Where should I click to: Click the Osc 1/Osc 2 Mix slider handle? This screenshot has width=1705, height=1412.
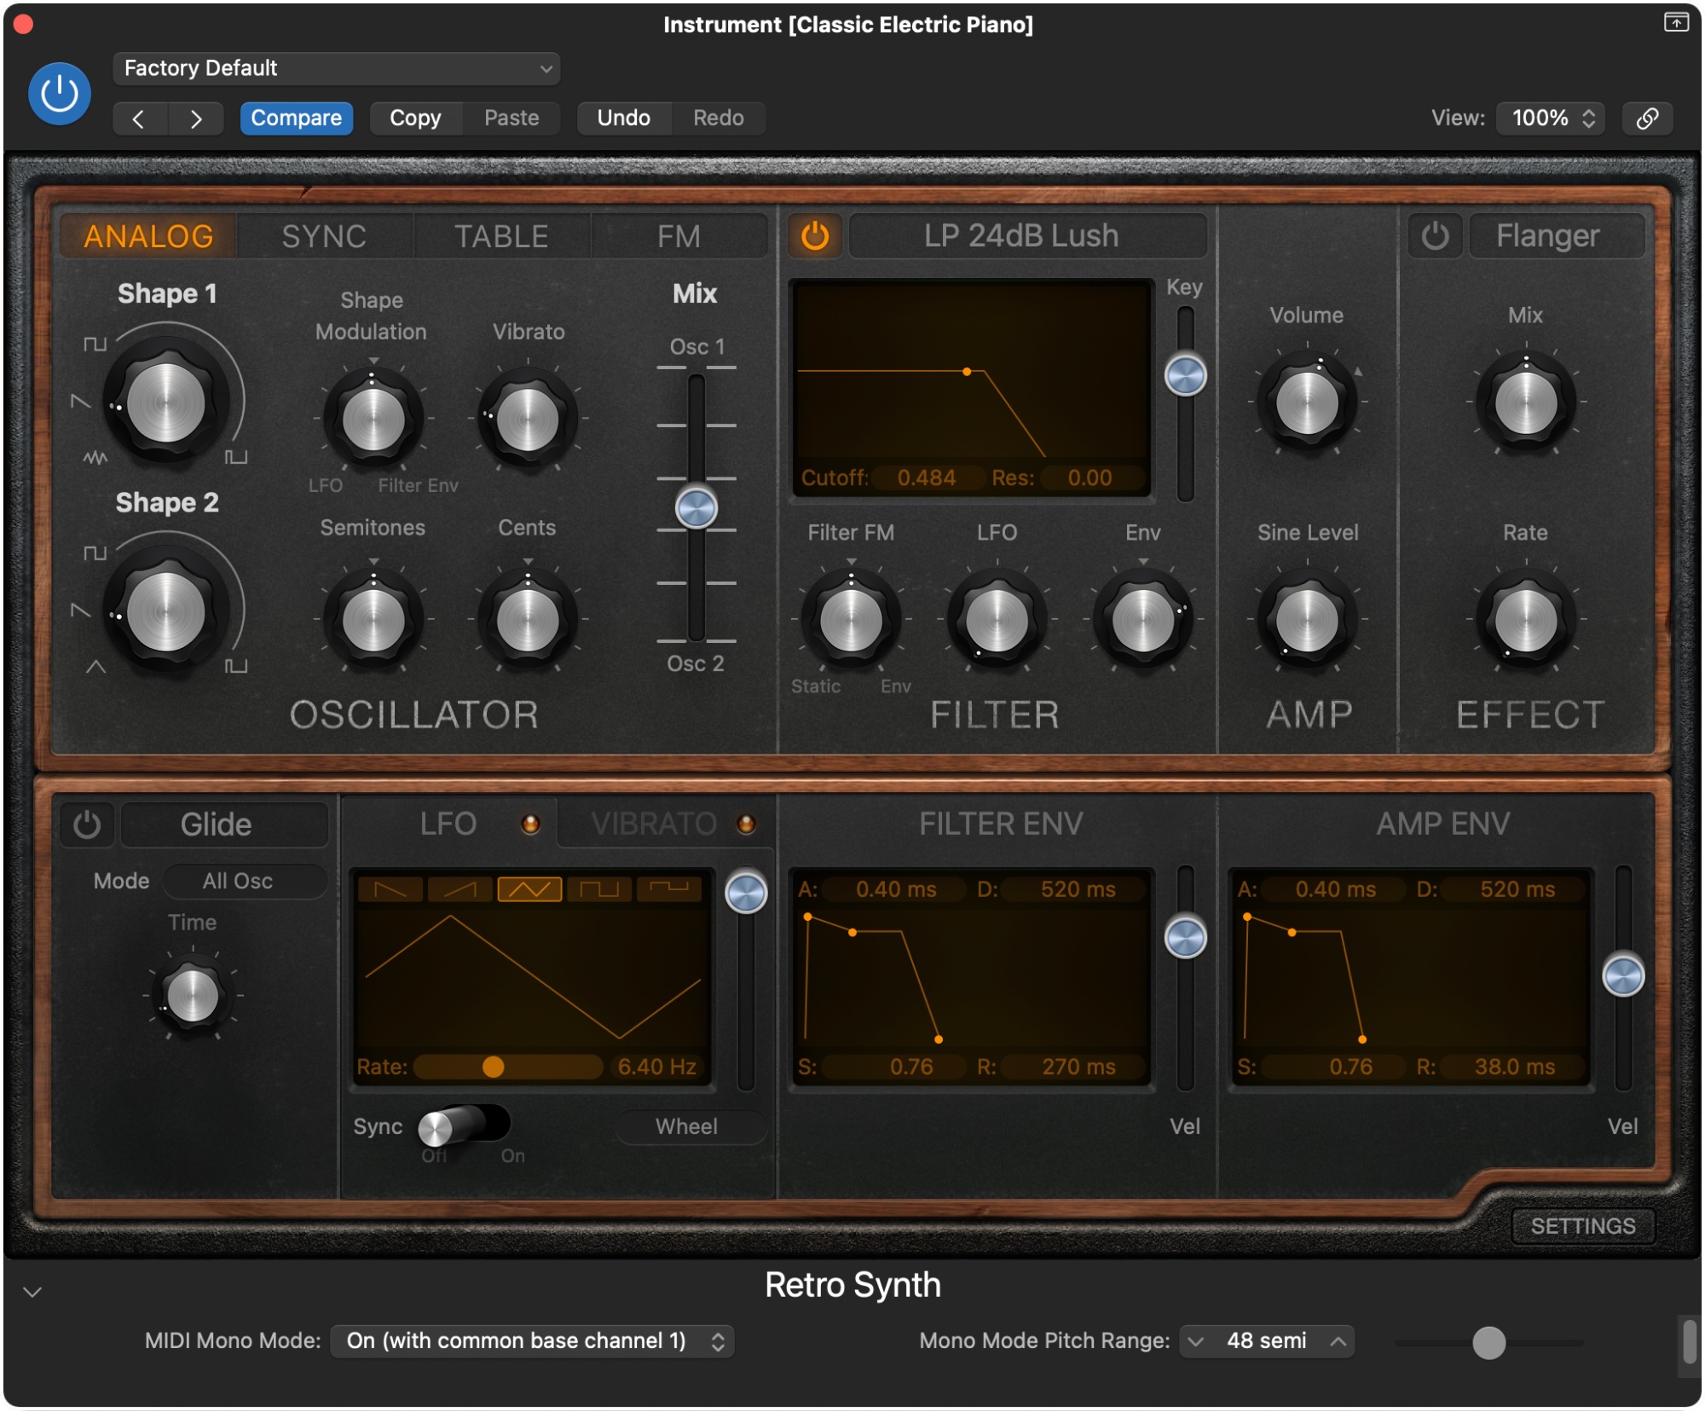coord(696,509)
